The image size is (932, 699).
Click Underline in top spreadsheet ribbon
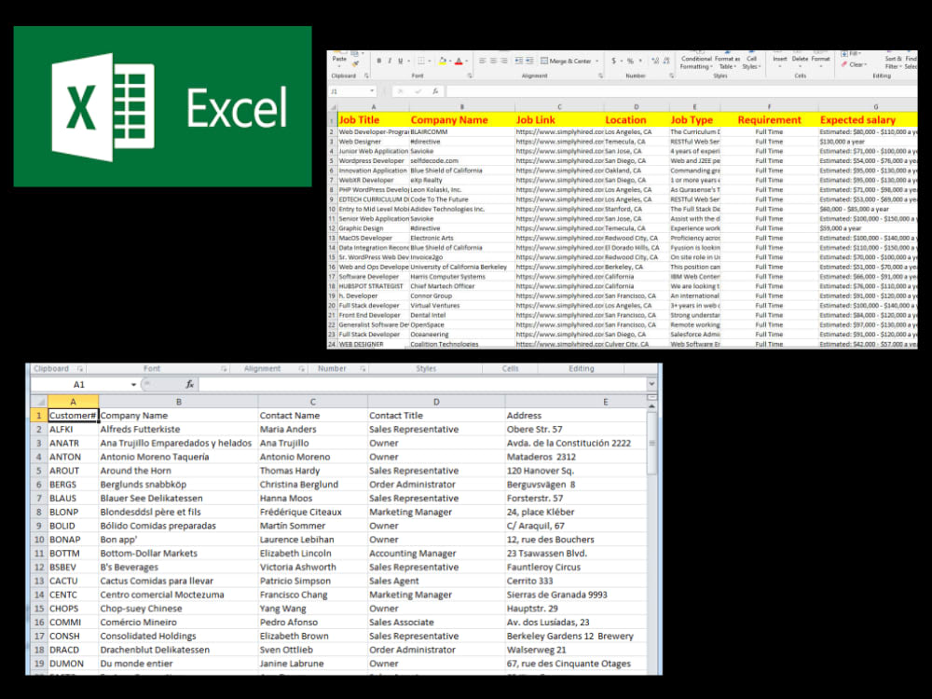(x=401, y=61)
